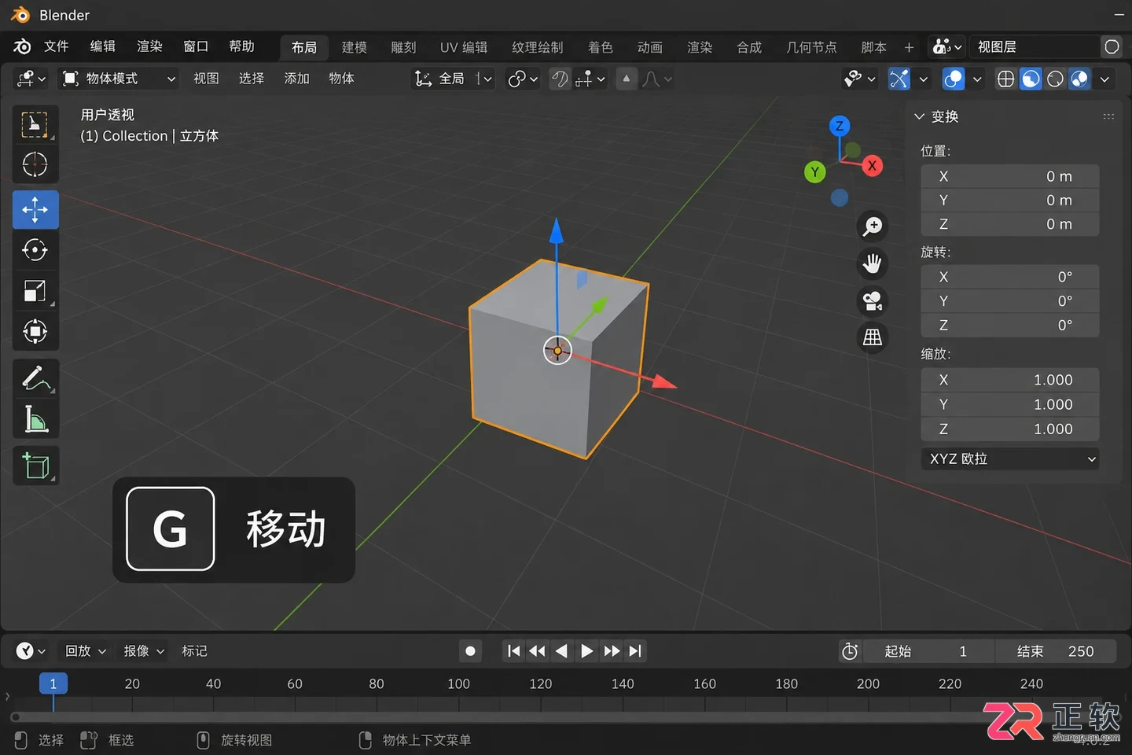Toggle snapping magnet icon

(x=560, y=79)
